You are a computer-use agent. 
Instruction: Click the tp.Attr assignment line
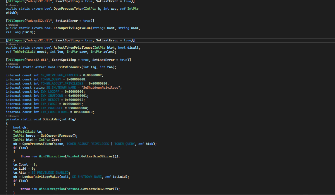(41, 173)
